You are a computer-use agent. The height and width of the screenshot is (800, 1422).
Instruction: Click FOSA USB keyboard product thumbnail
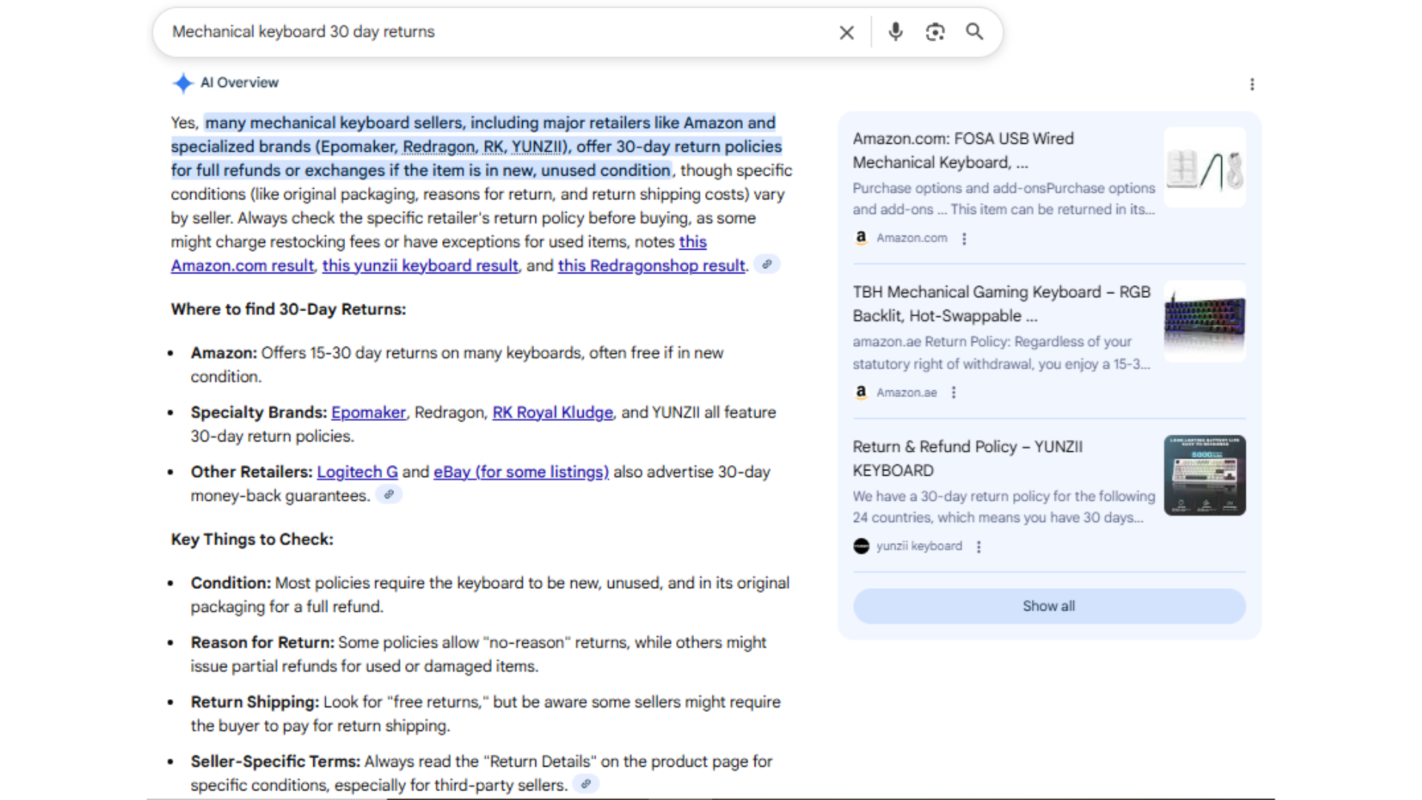coord(1204,168)
